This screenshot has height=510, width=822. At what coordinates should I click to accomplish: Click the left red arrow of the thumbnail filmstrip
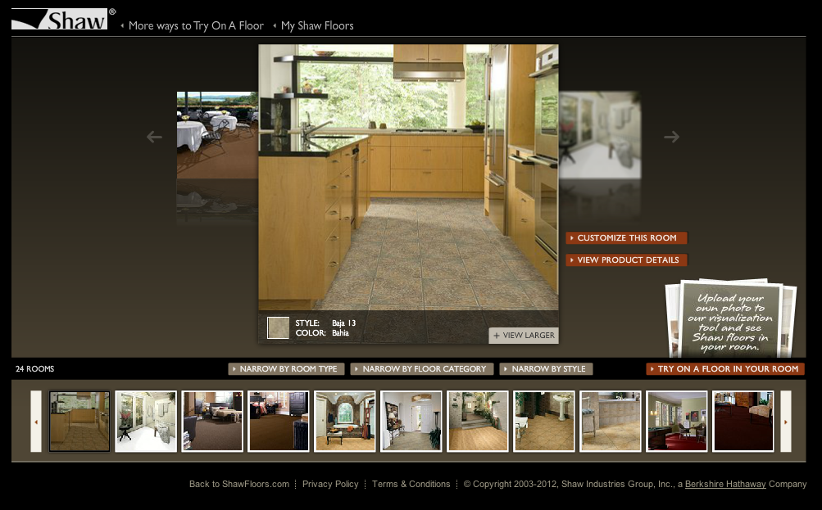35,421
